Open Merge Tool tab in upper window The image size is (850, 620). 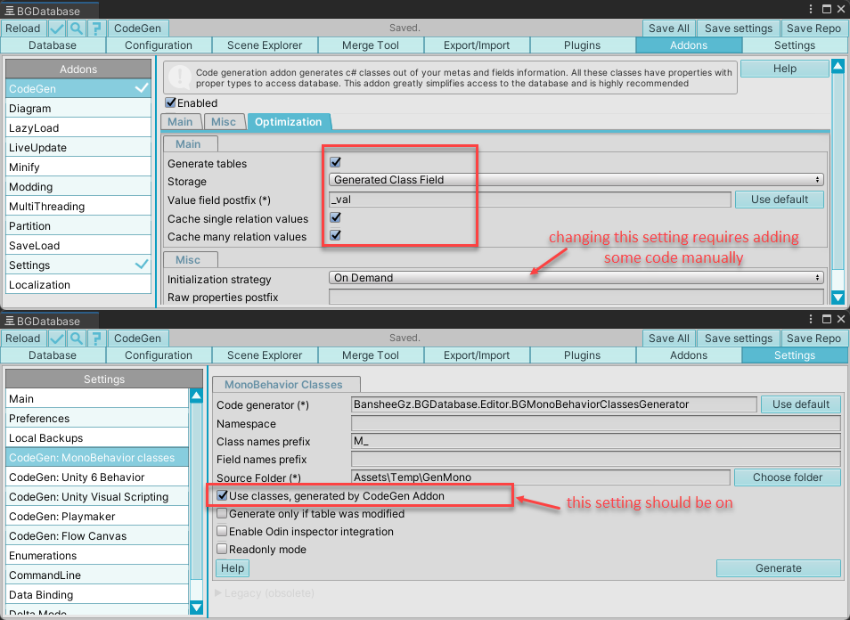pyautogui.click(x=371, y=45)
